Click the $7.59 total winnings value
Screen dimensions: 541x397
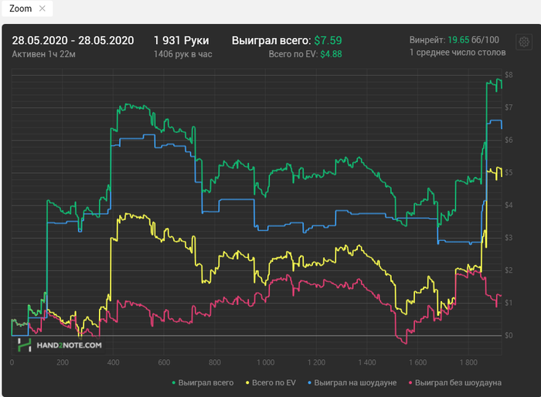pos(328,40)
